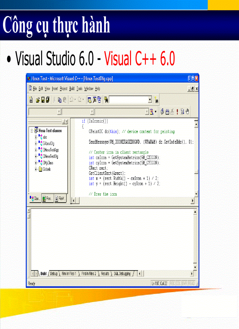Click inside the Find text combo box
Screen dimensions: 239x329
(129, 100)
